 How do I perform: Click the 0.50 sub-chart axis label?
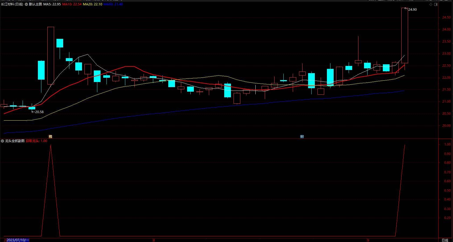point(447,191)
